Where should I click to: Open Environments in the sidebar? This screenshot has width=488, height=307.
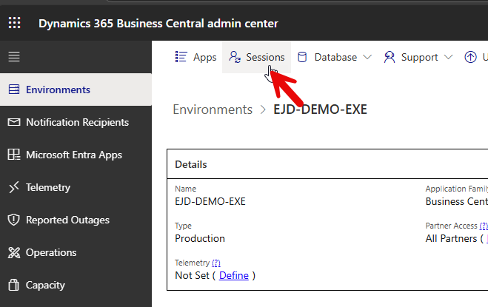76,90
